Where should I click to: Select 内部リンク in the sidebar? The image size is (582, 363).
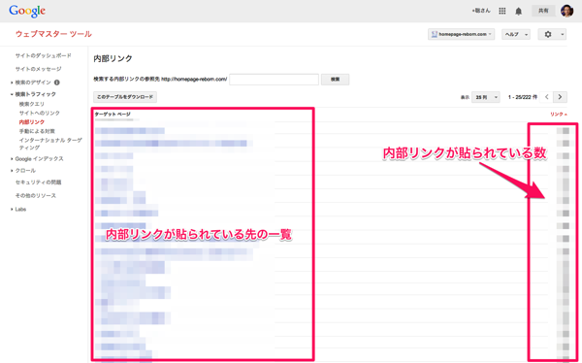[x=32, y=122]
